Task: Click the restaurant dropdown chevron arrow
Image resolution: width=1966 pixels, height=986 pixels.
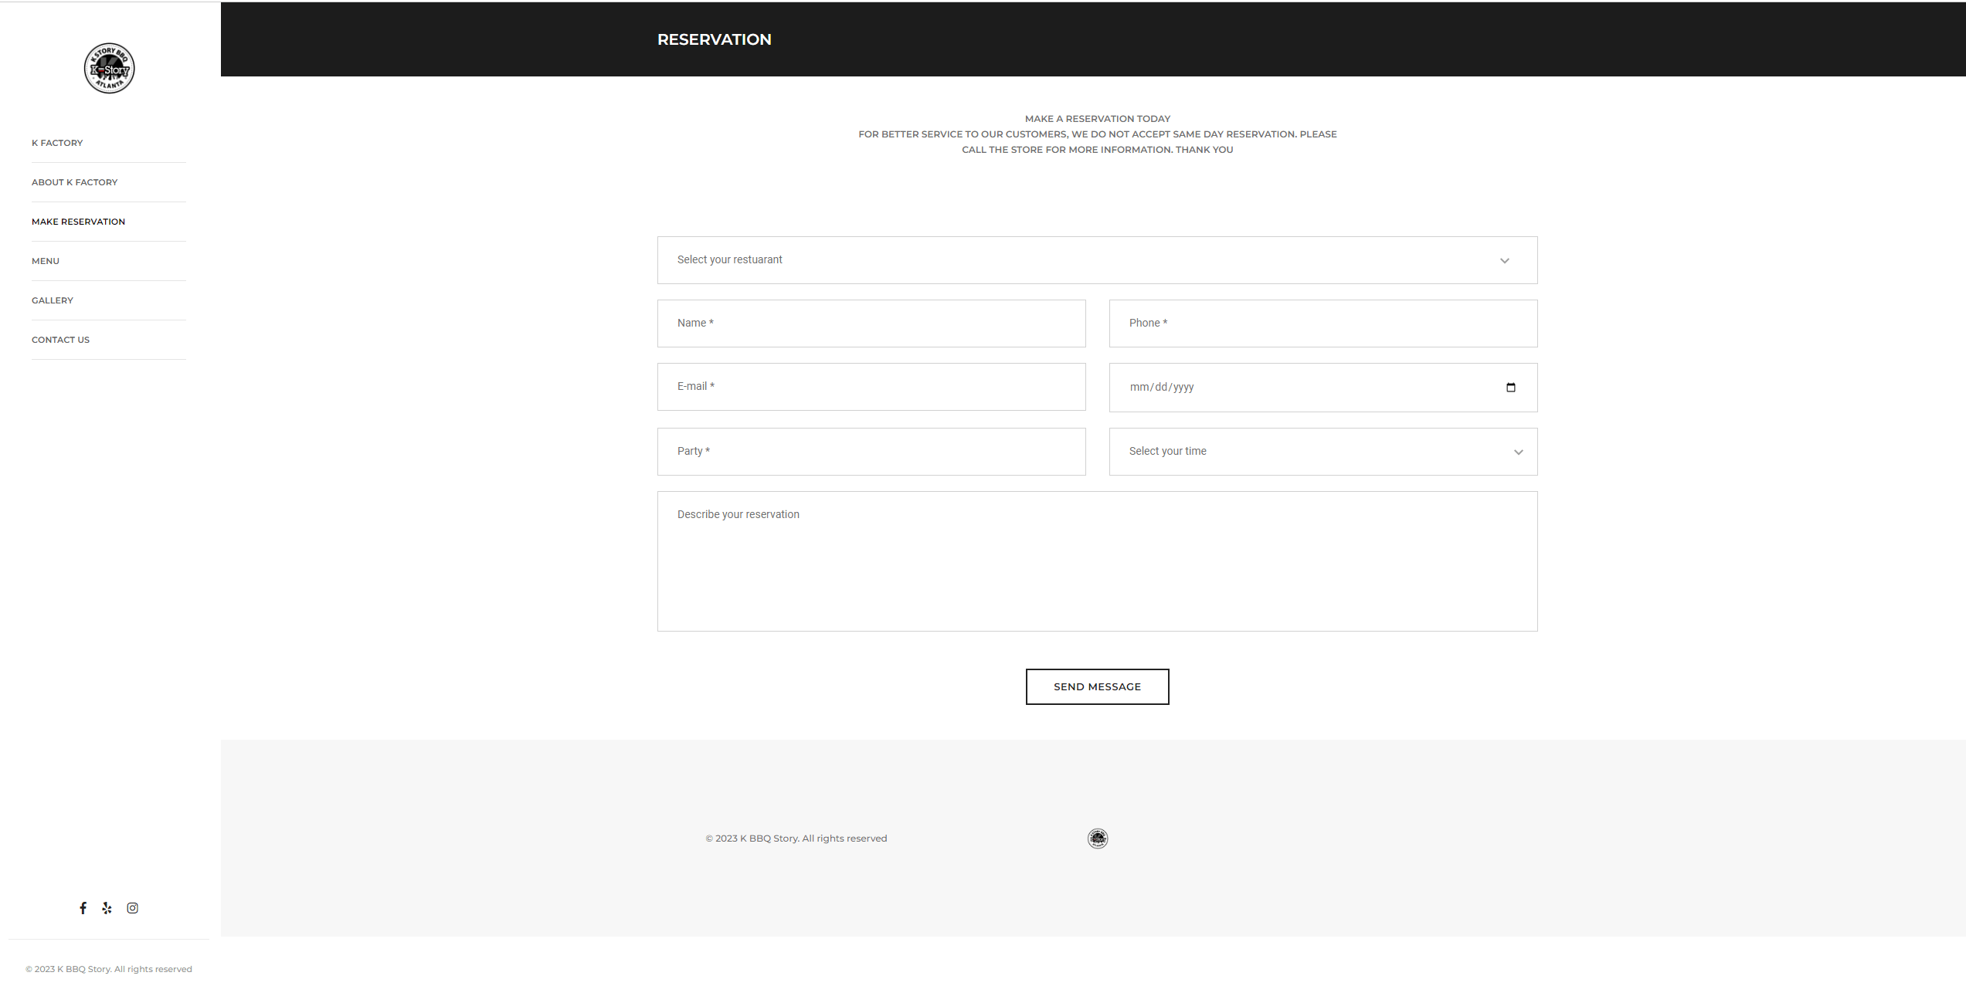Action: (x=1504, y=261)
